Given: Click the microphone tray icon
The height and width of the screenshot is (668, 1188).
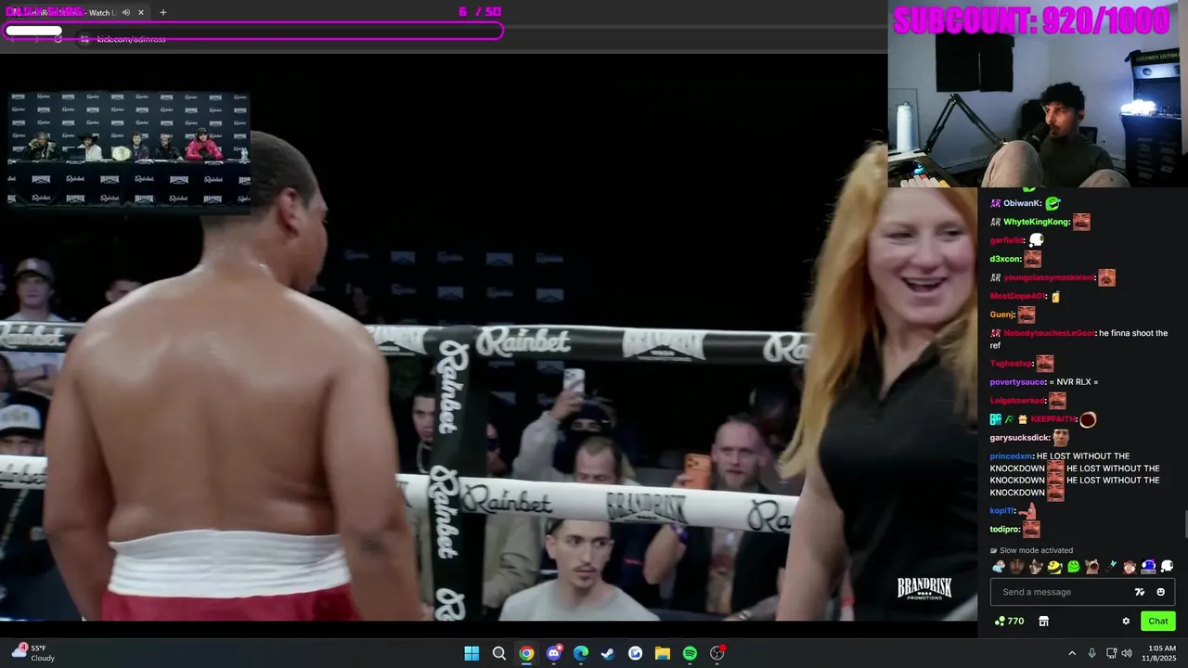Looking at the screenshot, I should (x=1092, y=653).
